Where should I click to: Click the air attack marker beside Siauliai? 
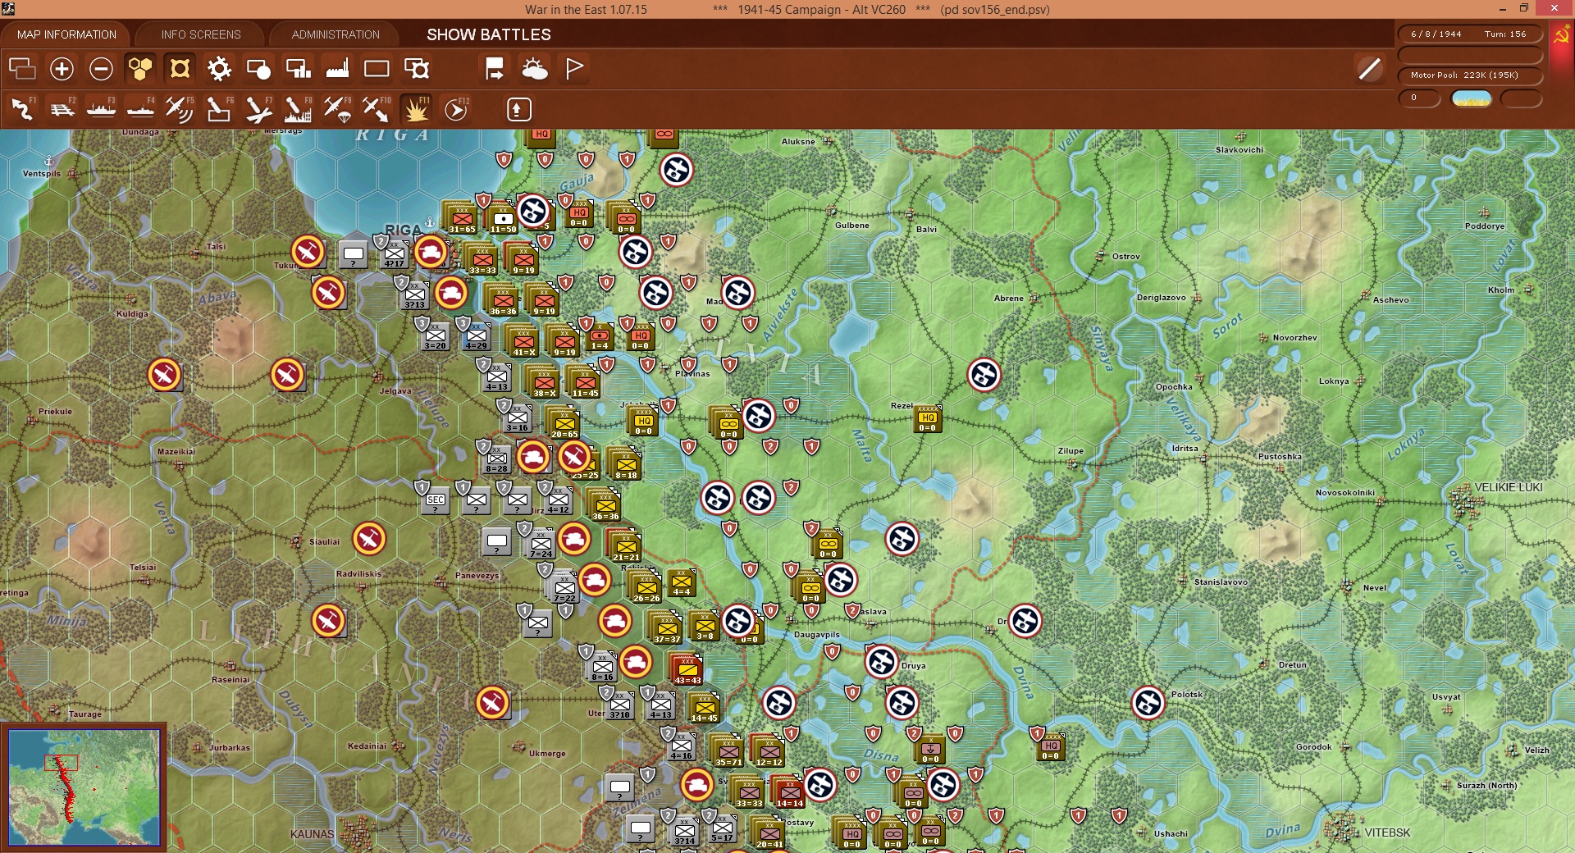pos(369,539)
